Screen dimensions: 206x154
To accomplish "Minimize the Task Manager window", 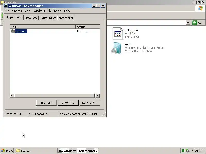I will 94,6.
